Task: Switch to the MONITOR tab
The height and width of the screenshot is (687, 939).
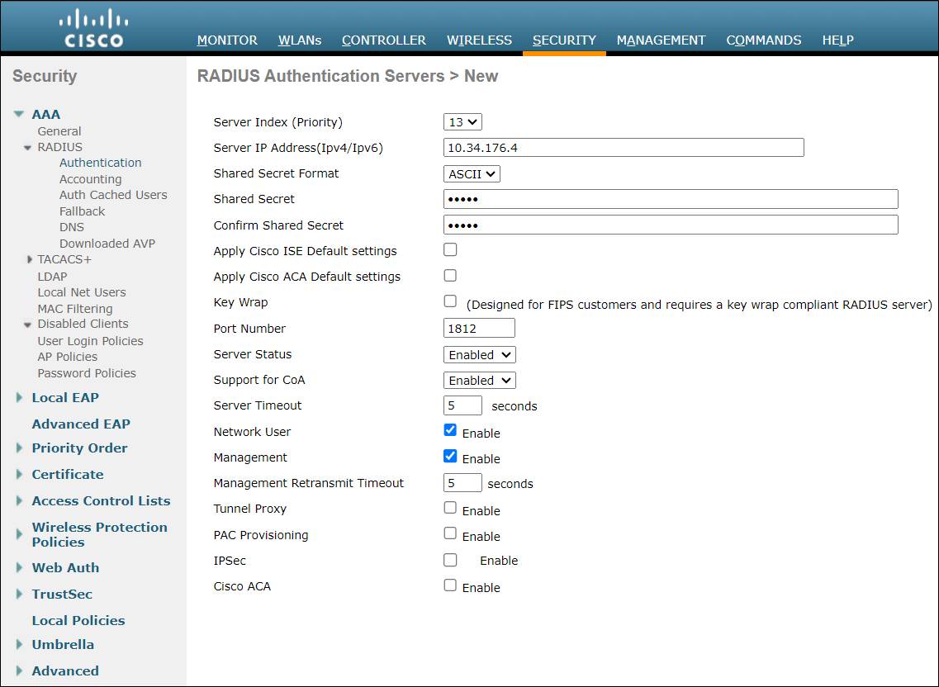Action: click(x=227, y=40)
